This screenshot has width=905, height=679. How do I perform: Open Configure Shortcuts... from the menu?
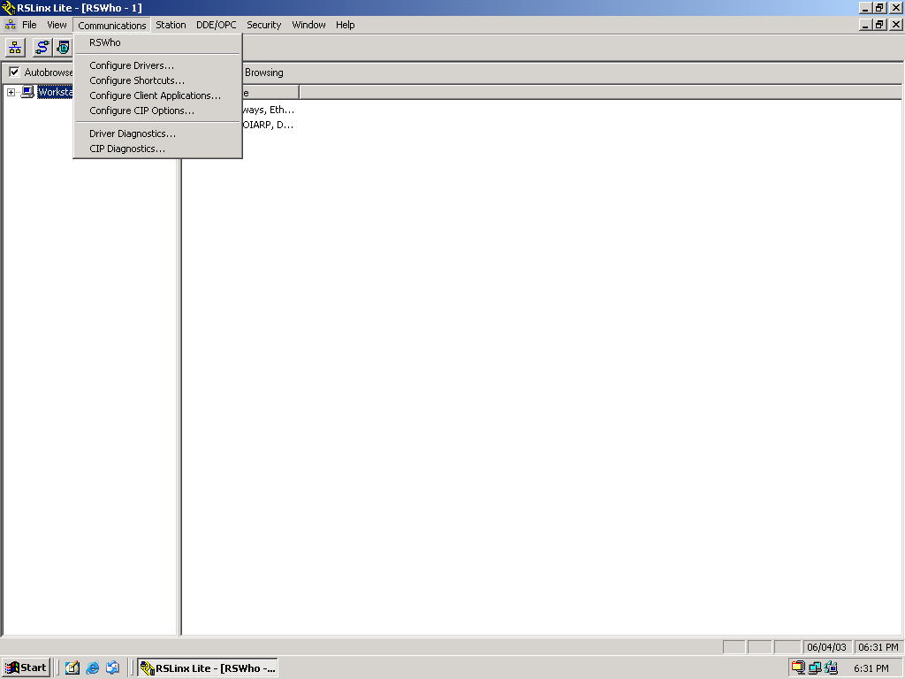137,80
